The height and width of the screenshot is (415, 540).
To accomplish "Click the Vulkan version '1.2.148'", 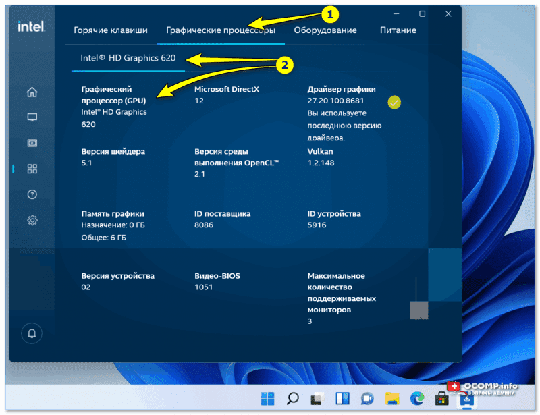I will pos(321,163).
